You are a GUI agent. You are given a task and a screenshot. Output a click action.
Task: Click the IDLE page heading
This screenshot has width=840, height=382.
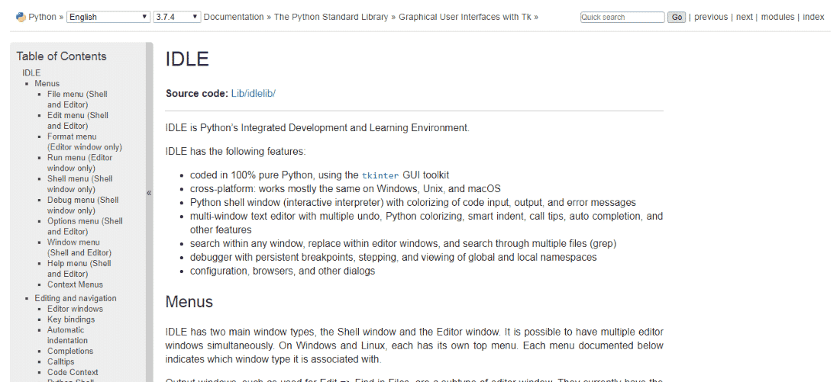coord(187,59)
